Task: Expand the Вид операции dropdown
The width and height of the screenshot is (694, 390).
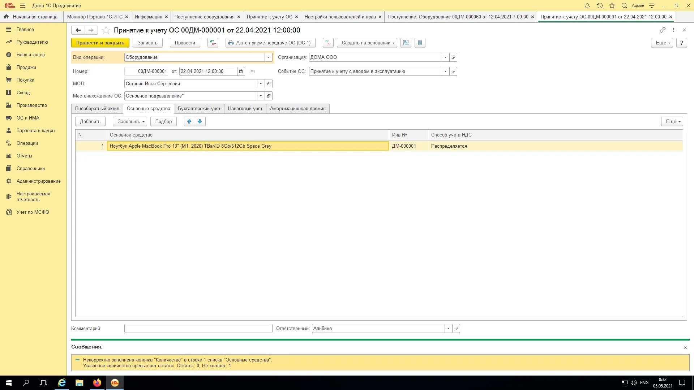Action: [268, 57]
